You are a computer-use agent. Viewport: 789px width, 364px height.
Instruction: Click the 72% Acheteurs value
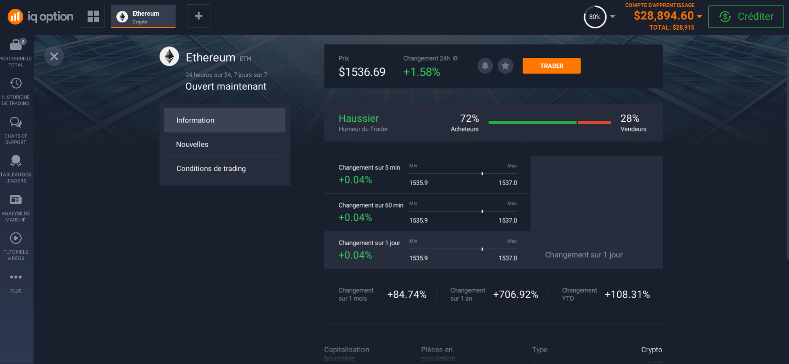(x=469, y=118)
